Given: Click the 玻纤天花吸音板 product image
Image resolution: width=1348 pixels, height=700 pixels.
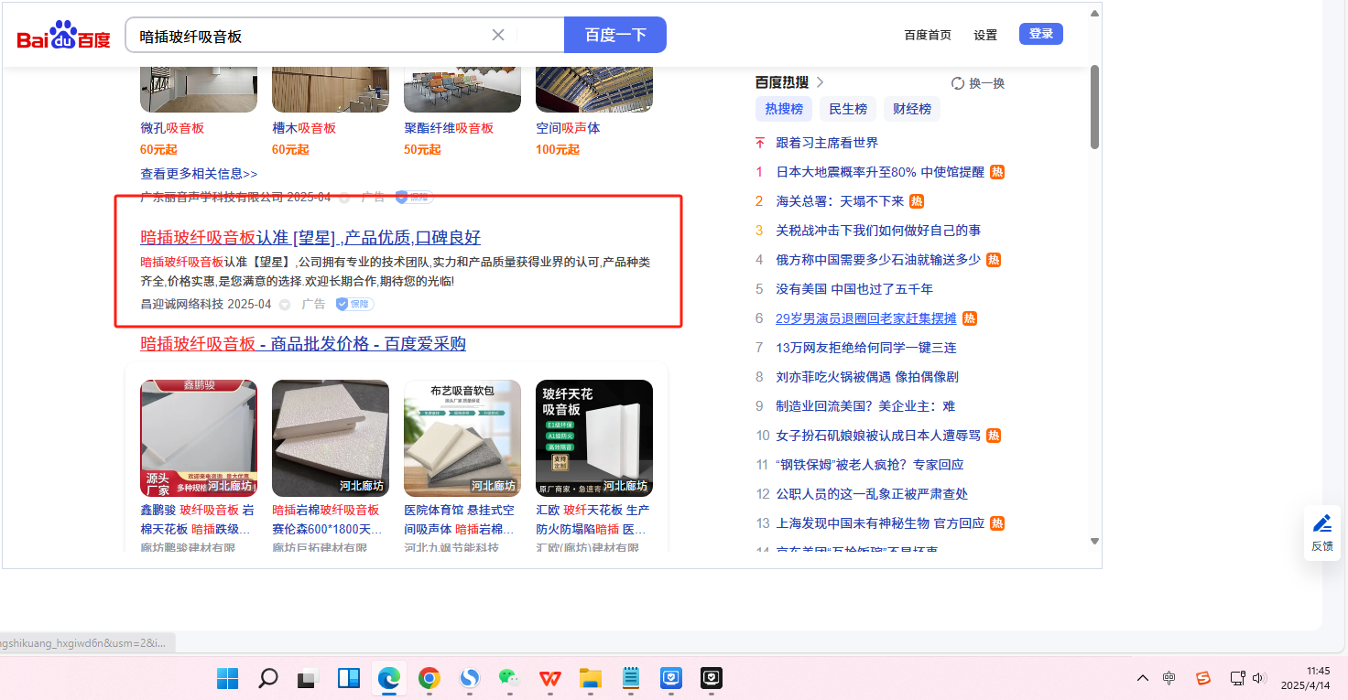Looking at the screenshot, I should pyautogui.click(x=594, y=438).
